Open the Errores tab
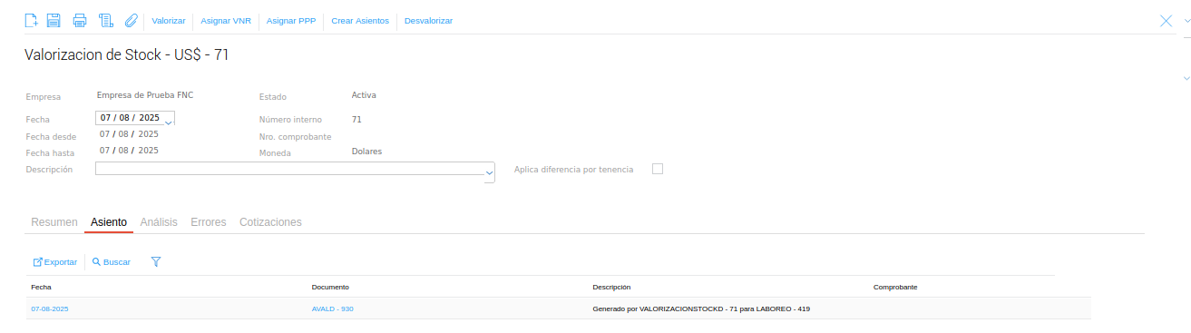The height and width of the screenshot is (333, 1191). pos(209,222)
